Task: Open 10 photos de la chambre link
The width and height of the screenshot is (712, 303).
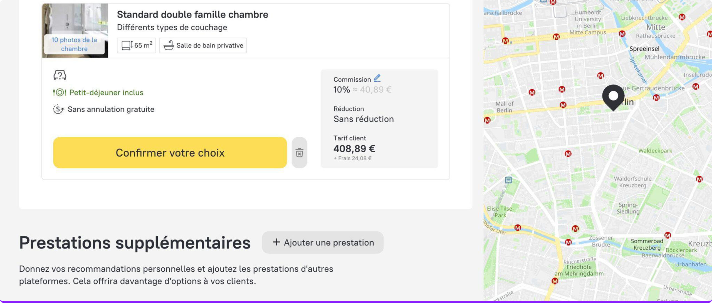Action: [74, 44]
